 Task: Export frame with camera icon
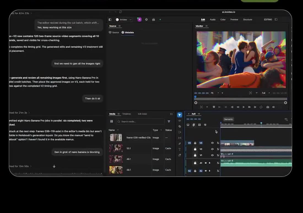(x=268, y=107)
